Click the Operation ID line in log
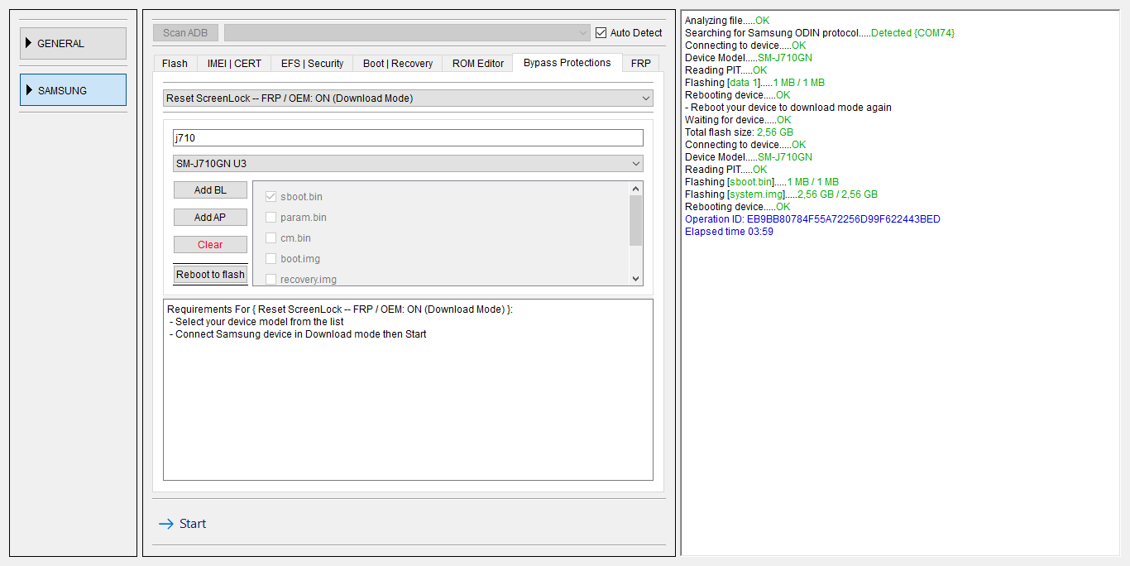This screenshot has width=1130, height=566. (812, 219)
